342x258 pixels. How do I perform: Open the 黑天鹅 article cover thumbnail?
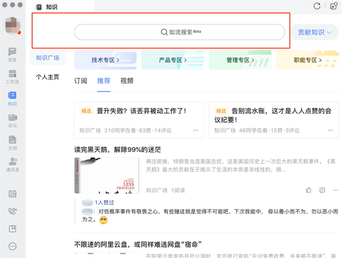click(x=107, y=175)
